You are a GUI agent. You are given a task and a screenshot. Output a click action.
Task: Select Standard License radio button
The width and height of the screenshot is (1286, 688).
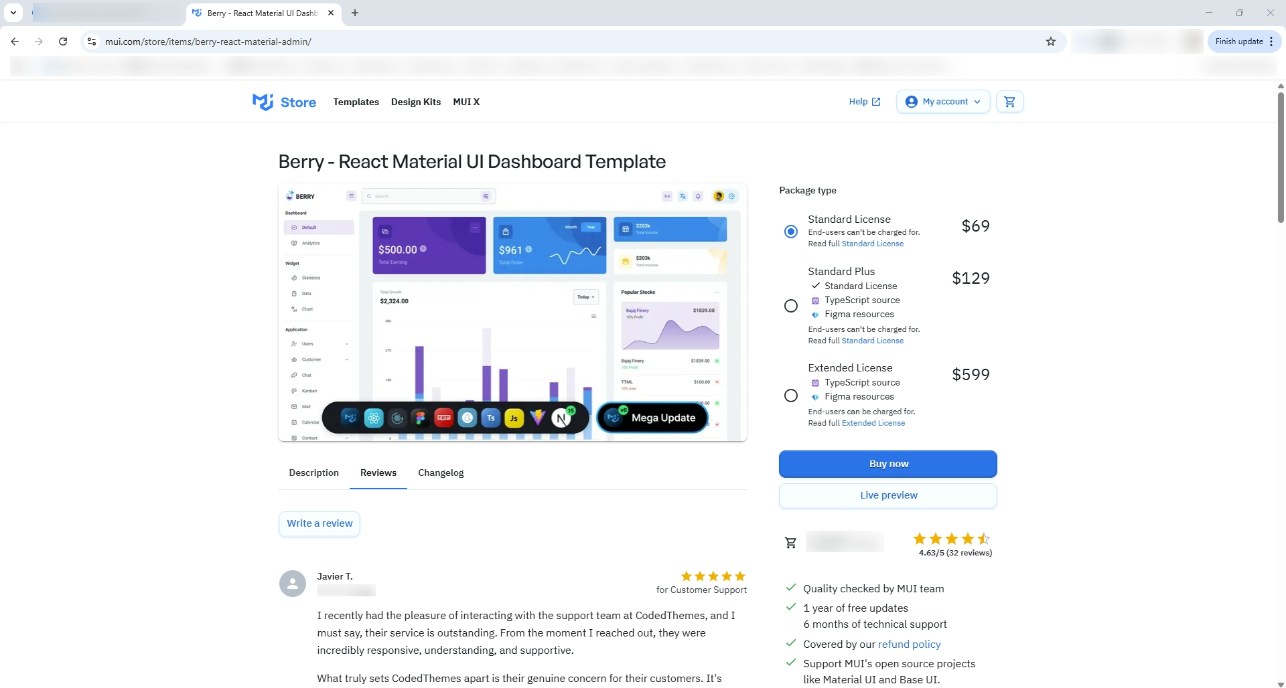click(791, 232)
